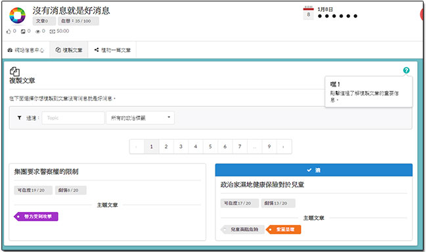Go to page 5 in pagination
The height and width of the screenshot is (252, 427).
[x=210, y=147]
